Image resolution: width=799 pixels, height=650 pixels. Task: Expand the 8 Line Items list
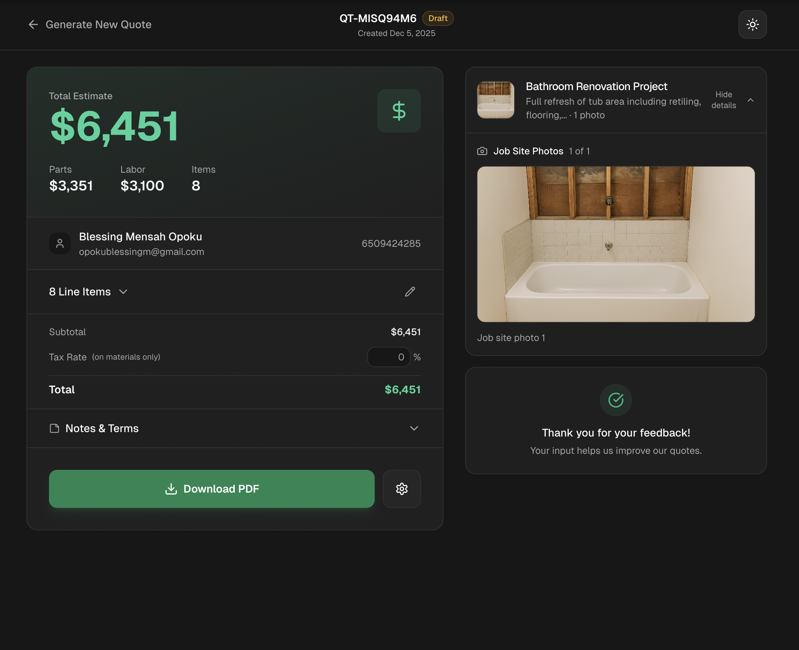88,292
